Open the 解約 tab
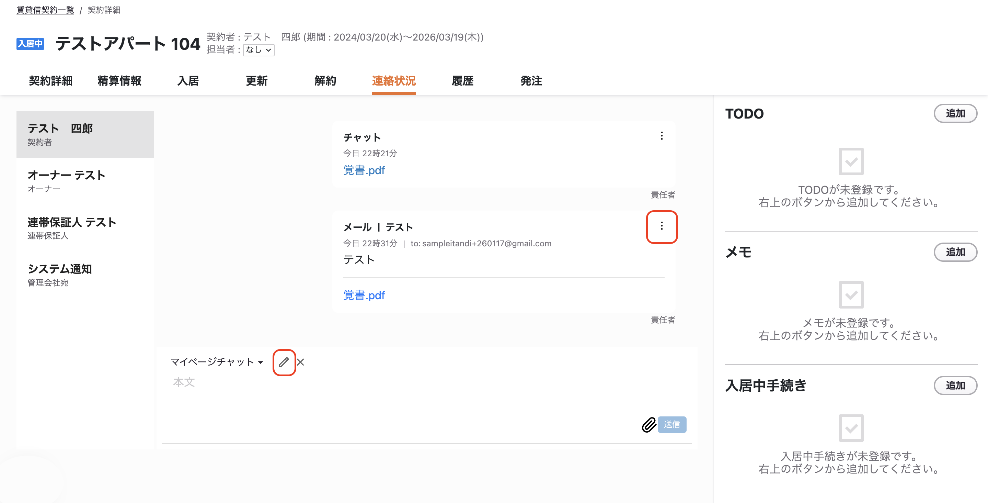 325,81
